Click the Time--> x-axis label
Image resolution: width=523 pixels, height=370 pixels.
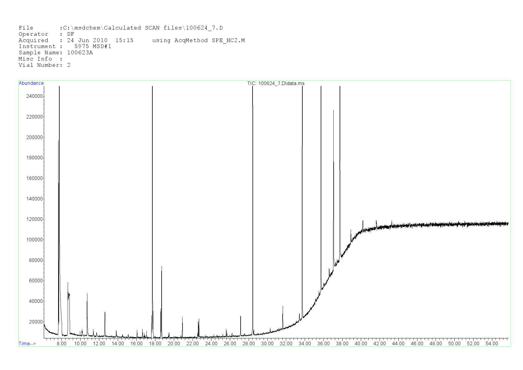click(27, 343)
